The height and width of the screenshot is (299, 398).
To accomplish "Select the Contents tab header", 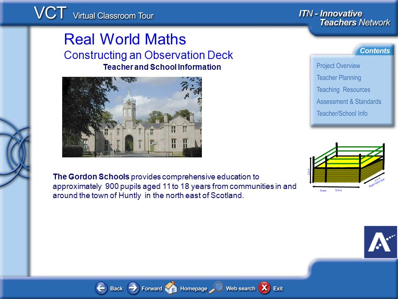I will [374, 51].
